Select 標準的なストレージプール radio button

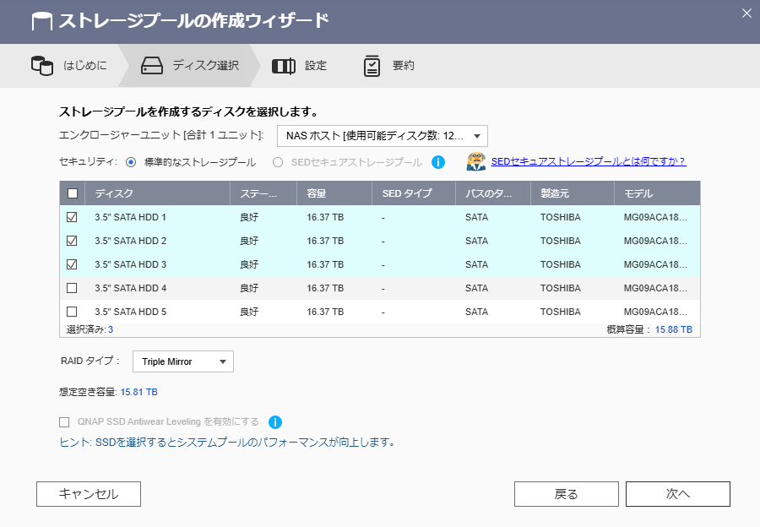coord(131,162)
